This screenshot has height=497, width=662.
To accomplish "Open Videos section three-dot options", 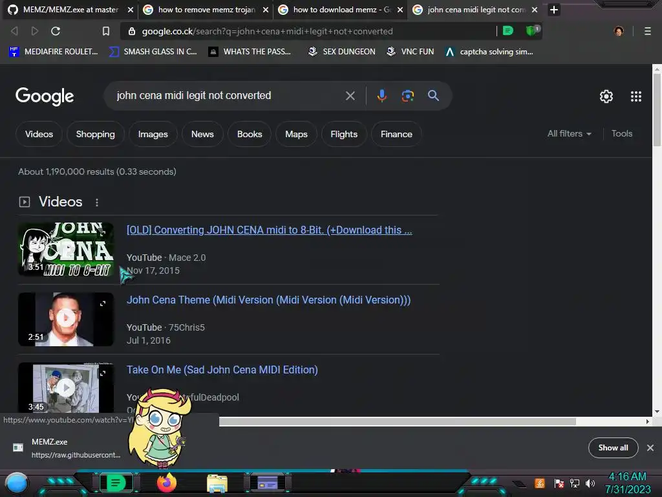I will (97, 203).
